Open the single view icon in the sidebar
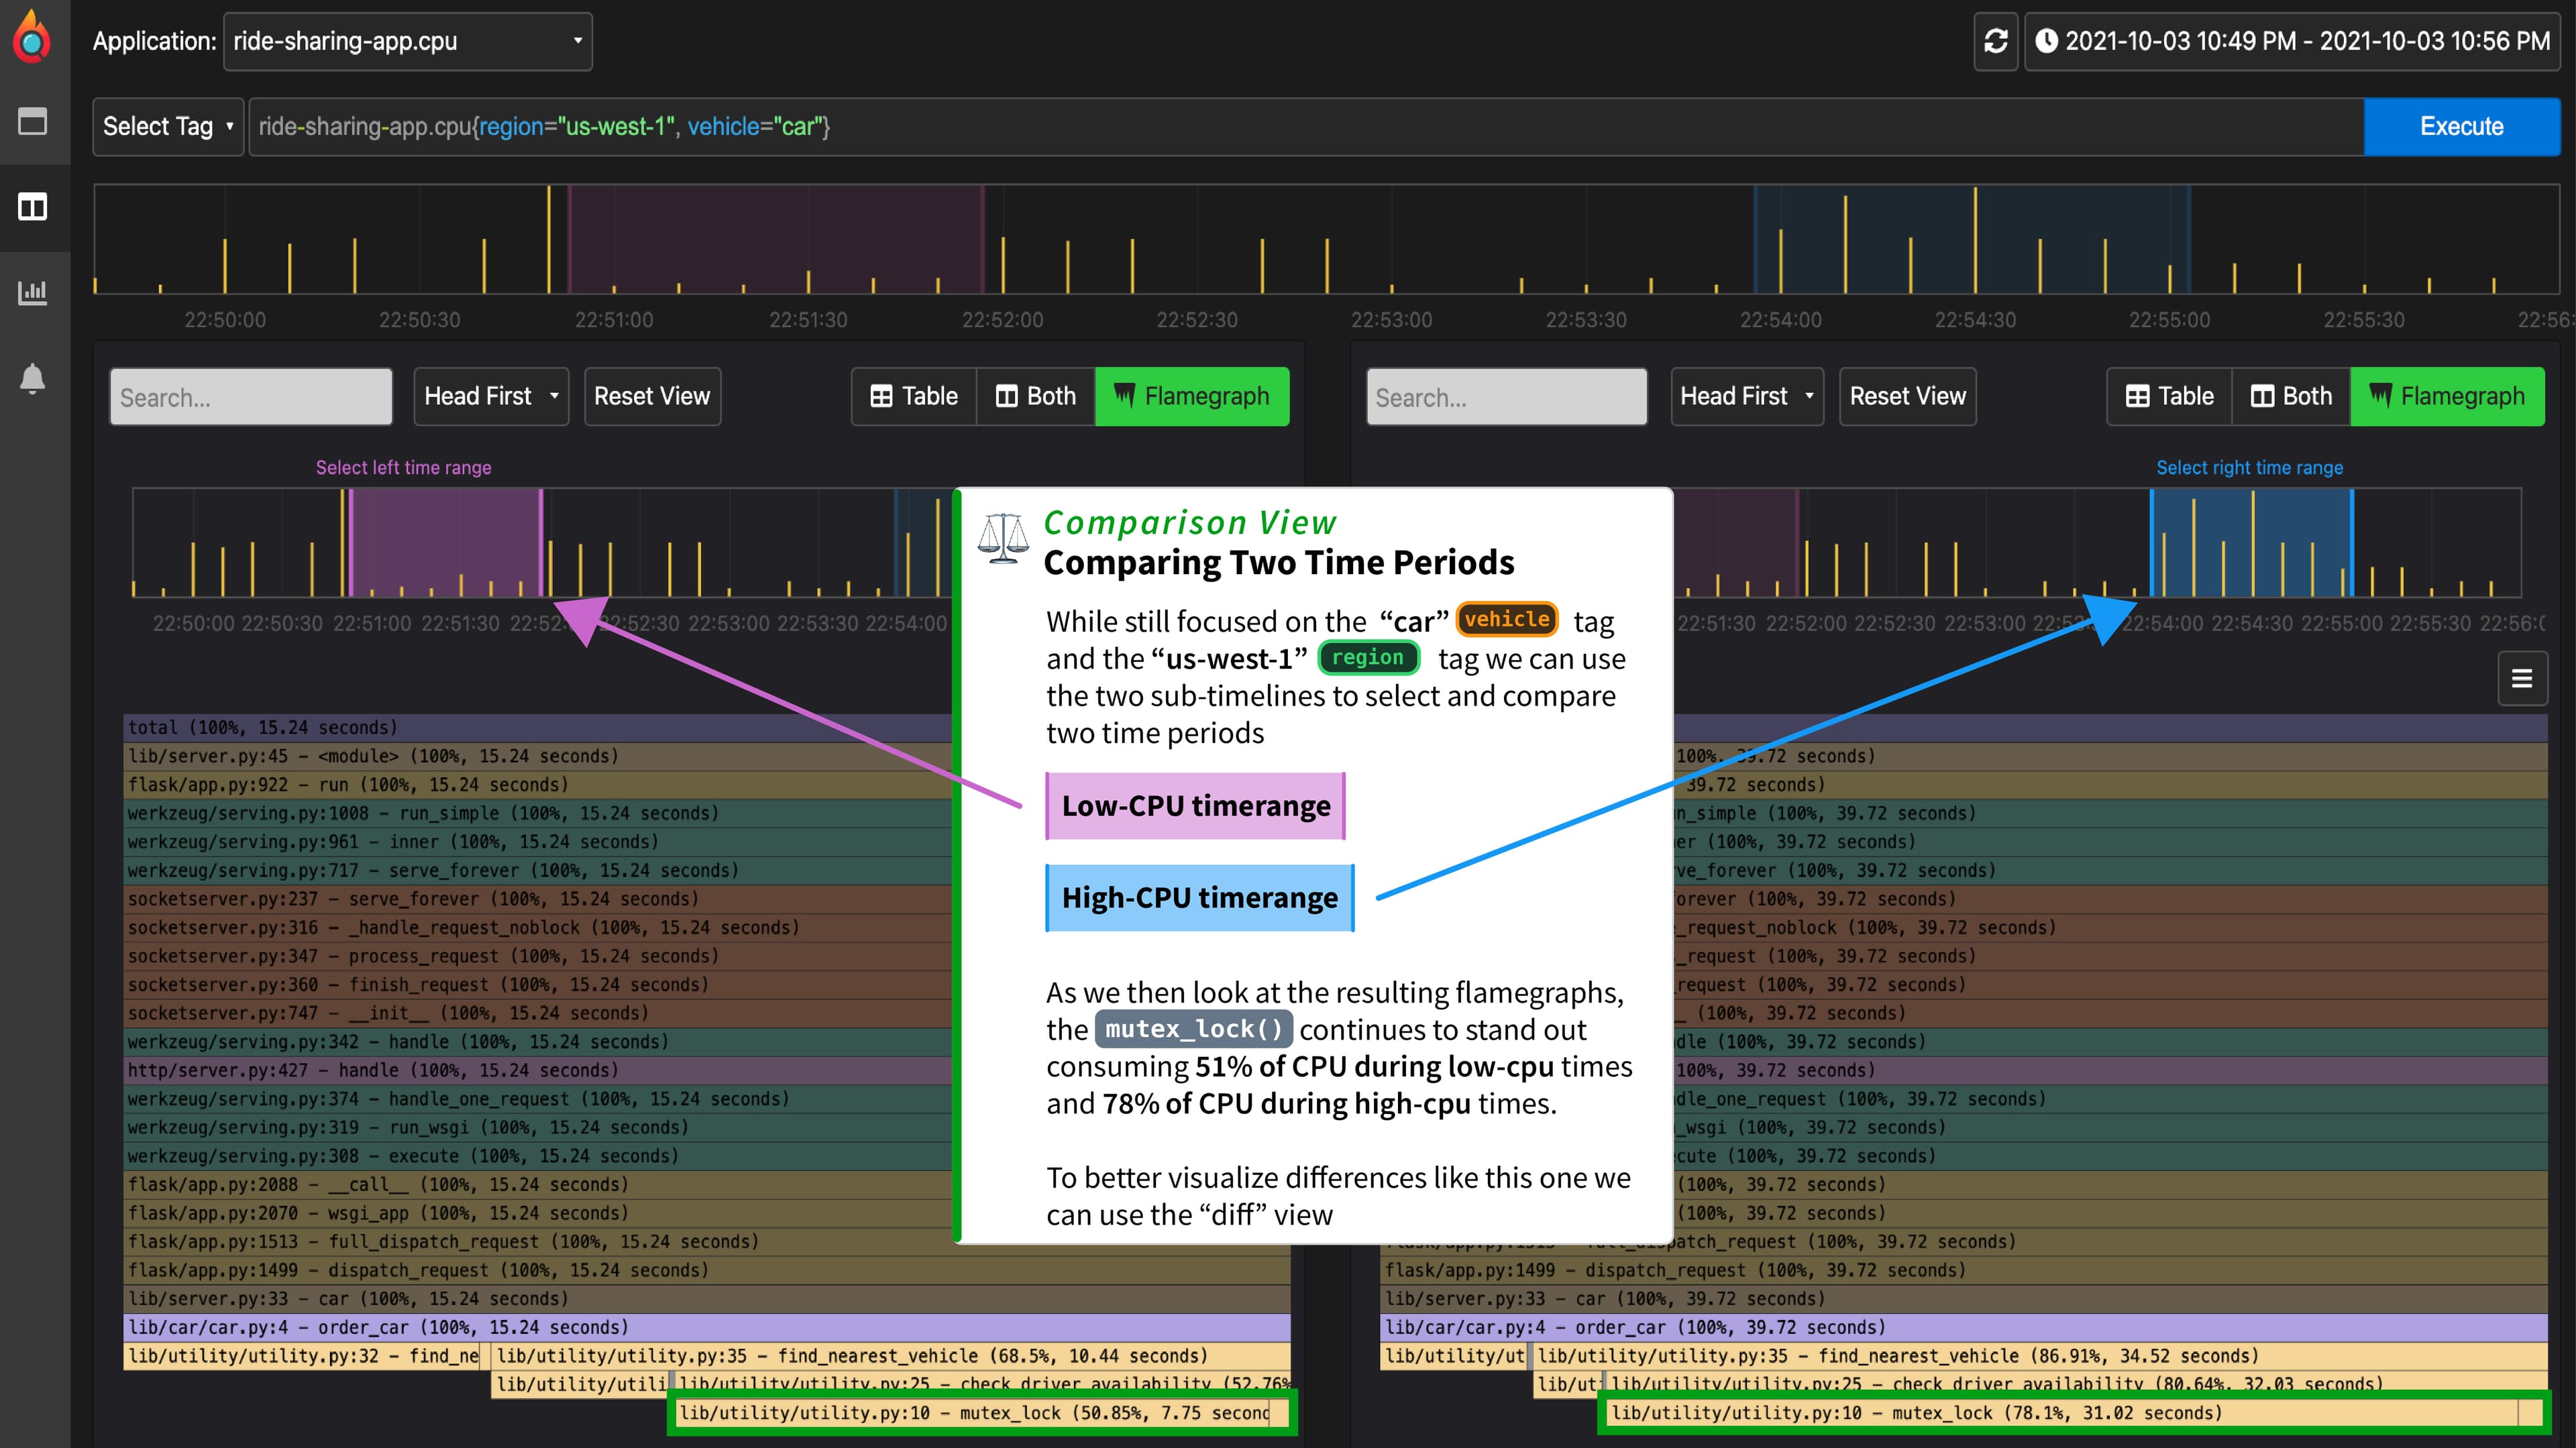This screenshot has width=2576, height=1448. pyautogui.click(x=33, y=121)
